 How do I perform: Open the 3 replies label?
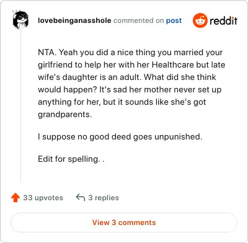coord(104,198)
